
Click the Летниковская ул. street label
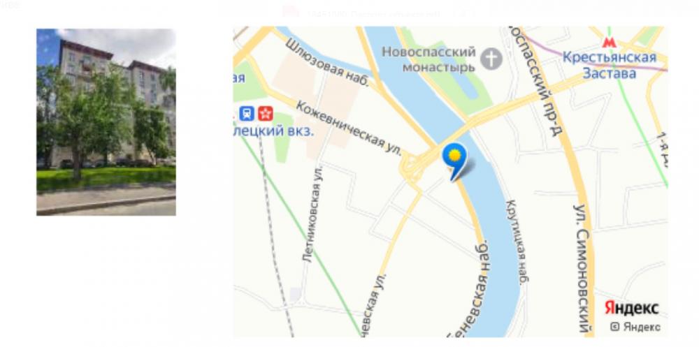[312, 214]
